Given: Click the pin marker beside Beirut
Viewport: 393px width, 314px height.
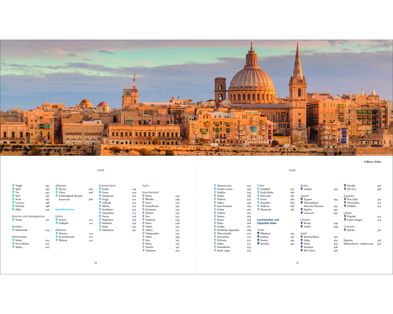Looking at the screenshot, I should tap(301, 223).
